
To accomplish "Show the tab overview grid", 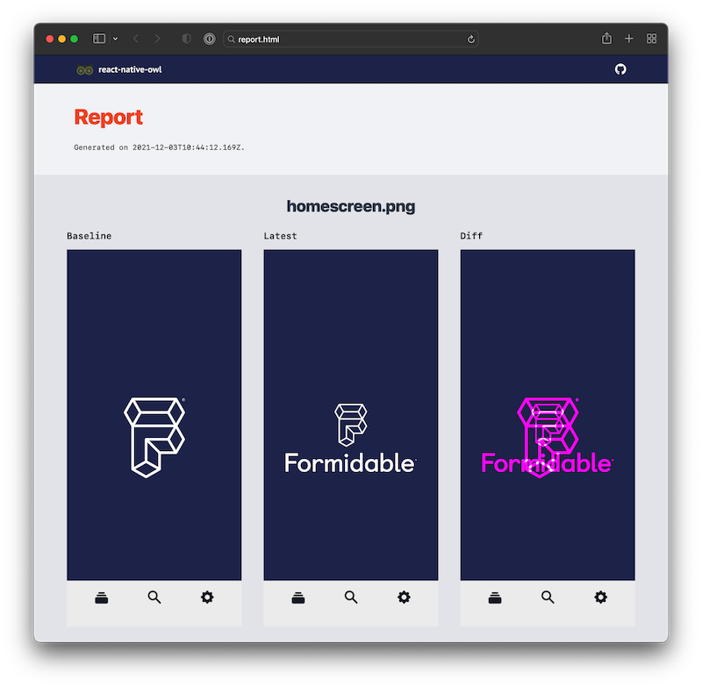I will click(x=652, y=39).
